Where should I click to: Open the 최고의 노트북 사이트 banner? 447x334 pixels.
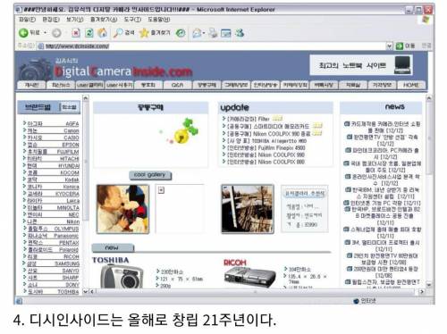tap(361, 64)
